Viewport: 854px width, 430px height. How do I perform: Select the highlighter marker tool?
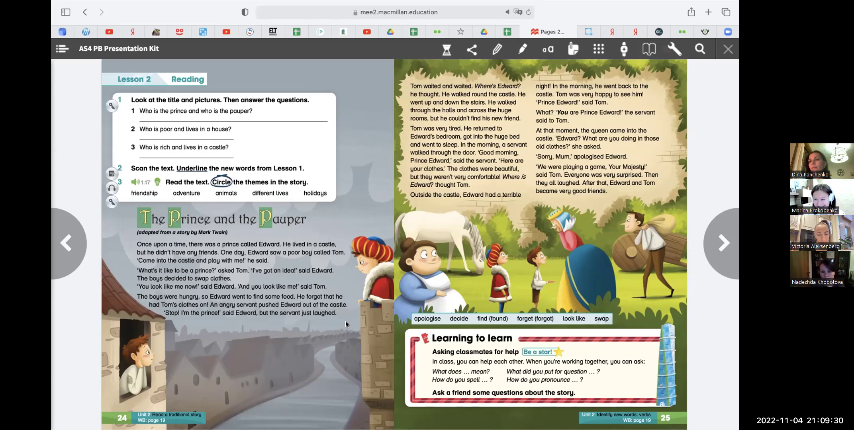523,49
